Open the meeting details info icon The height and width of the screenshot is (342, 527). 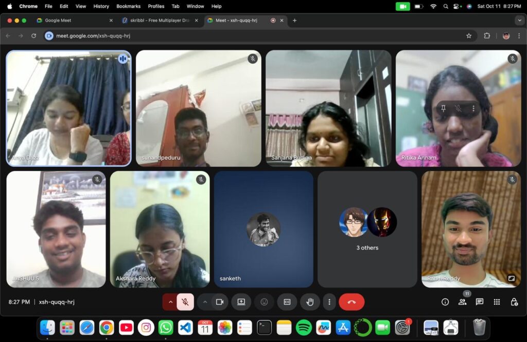[x=445, y=302]
